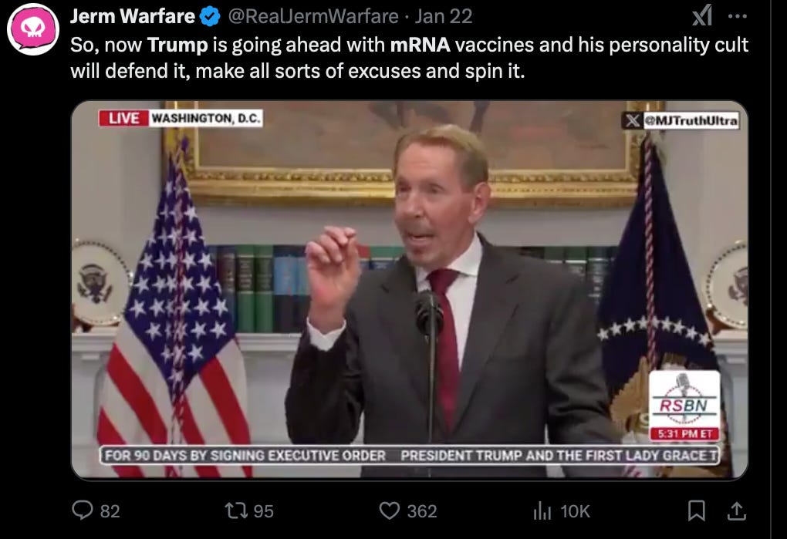Open the @RealJermWarfare handle link
787x539 pixels.
[313, 16]
